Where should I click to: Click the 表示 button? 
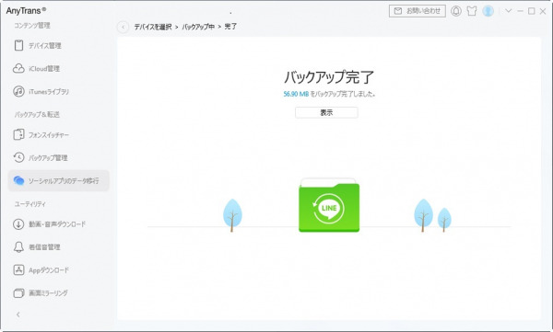pyautogui.click(x=326, y=113)
